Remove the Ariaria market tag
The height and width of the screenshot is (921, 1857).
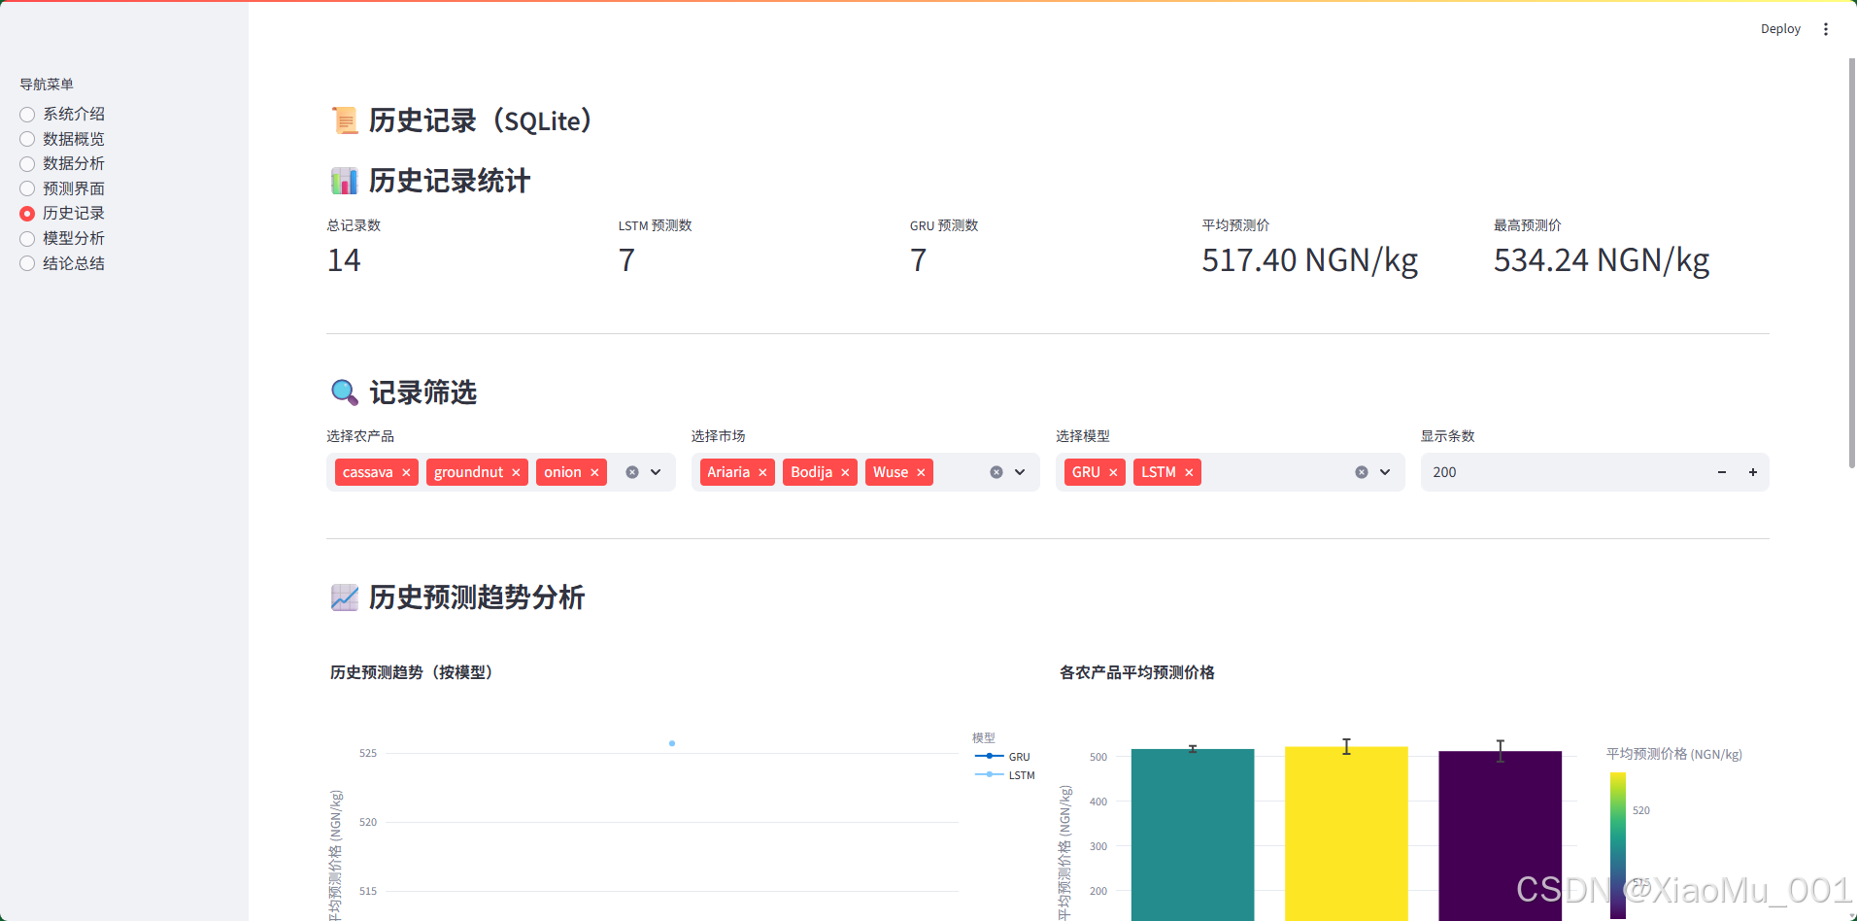click(x=762, y=472)
